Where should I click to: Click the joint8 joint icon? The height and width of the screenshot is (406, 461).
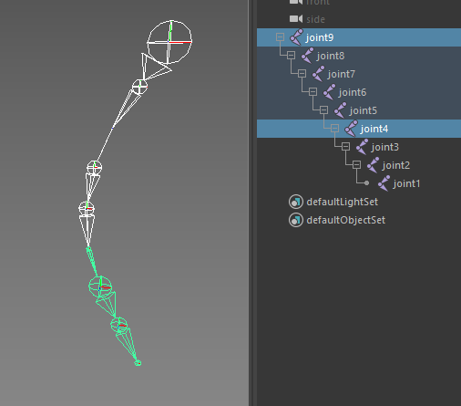307,56
